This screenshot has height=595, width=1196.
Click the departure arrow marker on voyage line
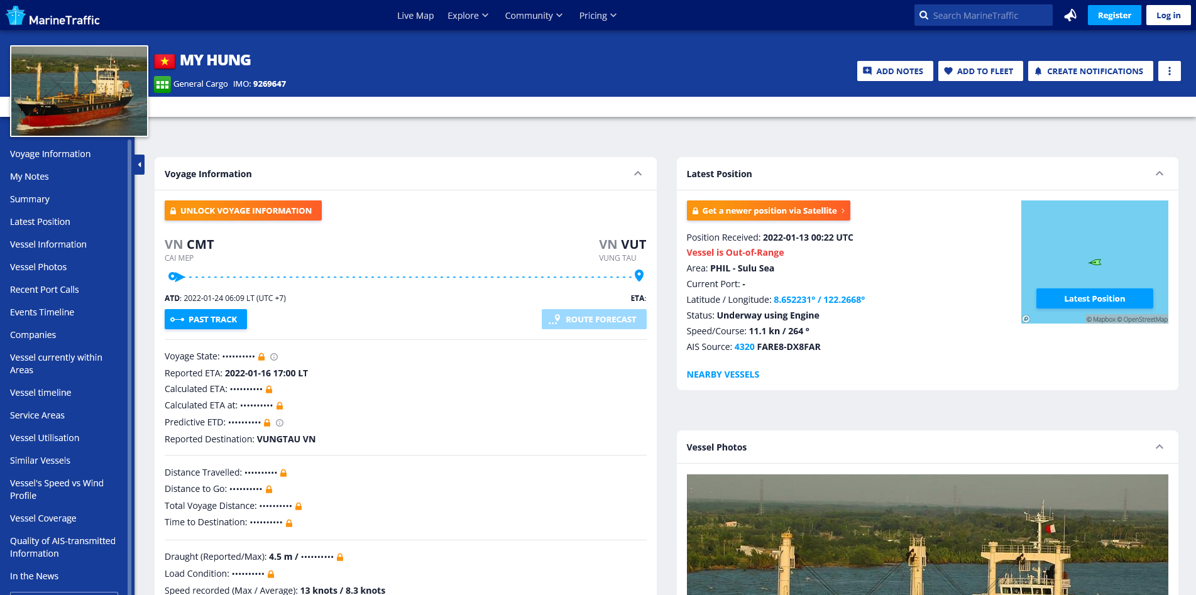[x=176, y=276]
